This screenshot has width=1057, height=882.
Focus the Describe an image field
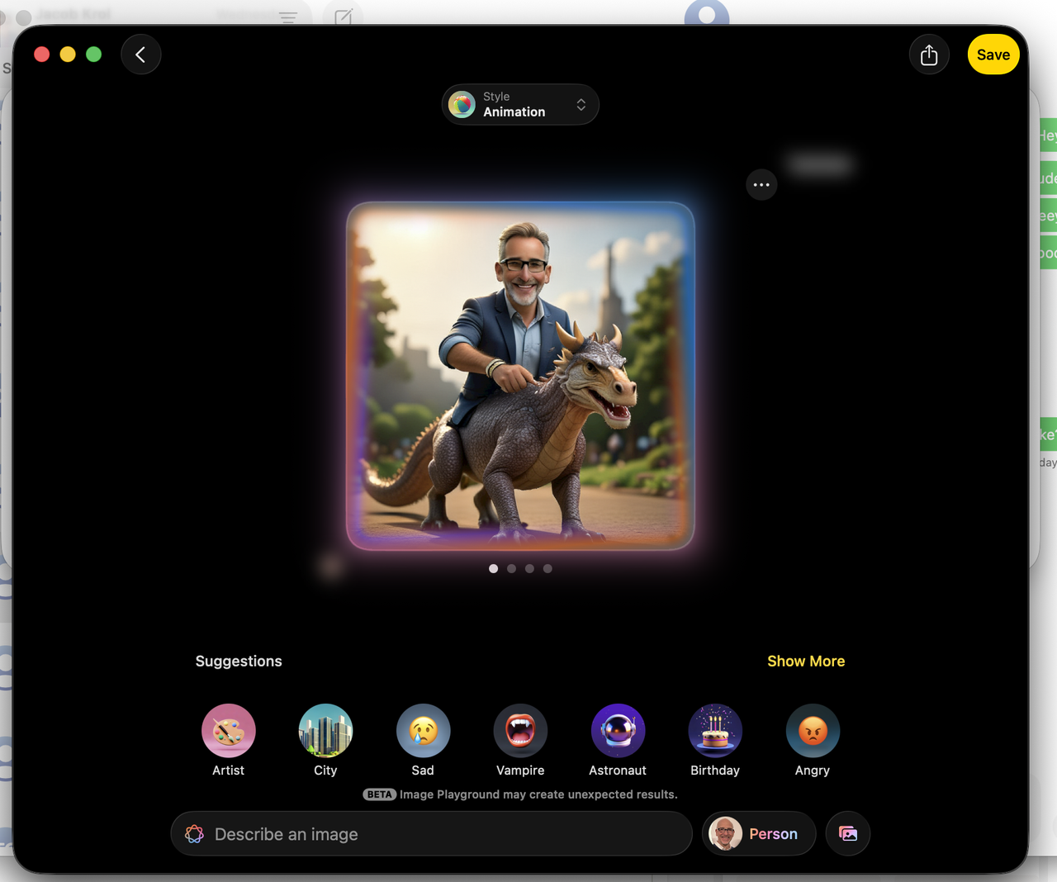click(431, 833)
